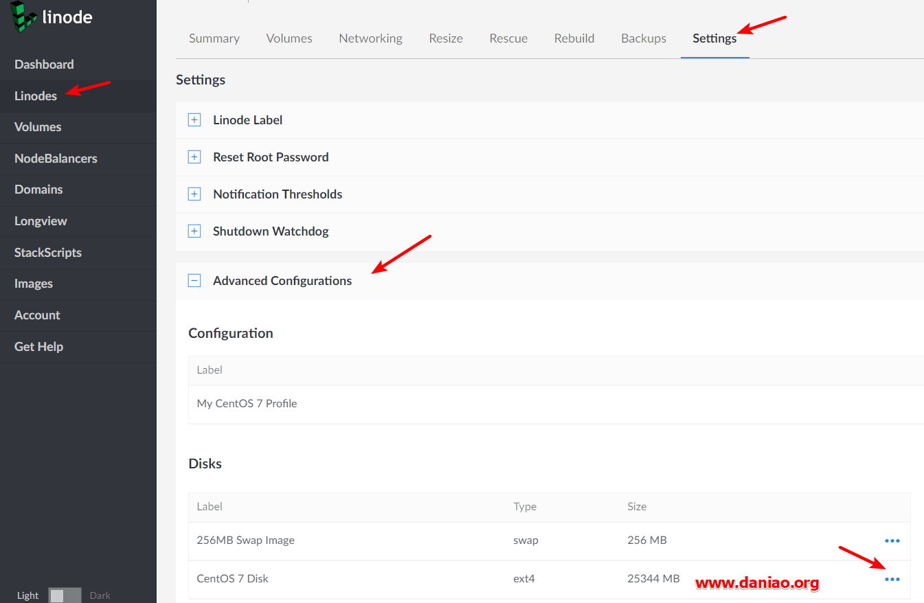Open Account in the sidebar
Image resolution: width=924 pixels, height=603 pixels.
click(x=37, y=315)
